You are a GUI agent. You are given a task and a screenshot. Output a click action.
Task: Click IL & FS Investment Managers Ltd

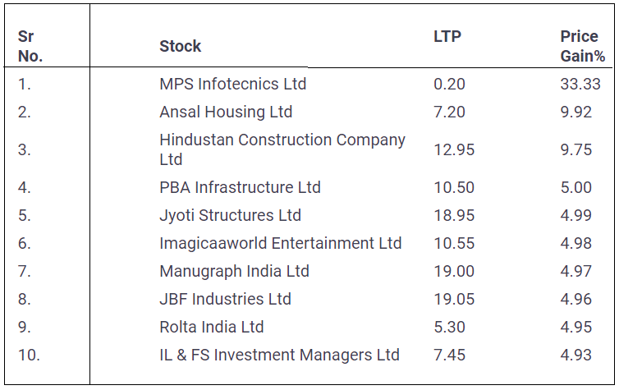(x=279, y=355)
